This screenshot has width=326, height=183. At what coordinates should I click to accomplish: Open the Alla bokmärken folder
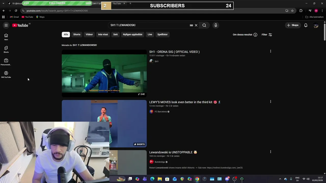[315, 17]
